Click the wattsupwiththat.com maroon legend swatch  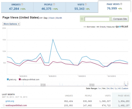[20, 79]
